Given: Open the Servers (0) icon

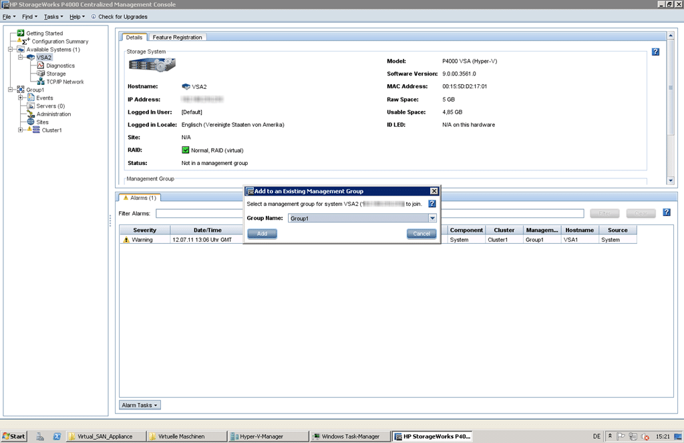Looking at the screenshot, I should (31, 106).
